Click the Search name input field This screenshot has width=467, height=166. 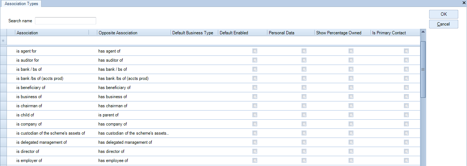click(66, 21)
